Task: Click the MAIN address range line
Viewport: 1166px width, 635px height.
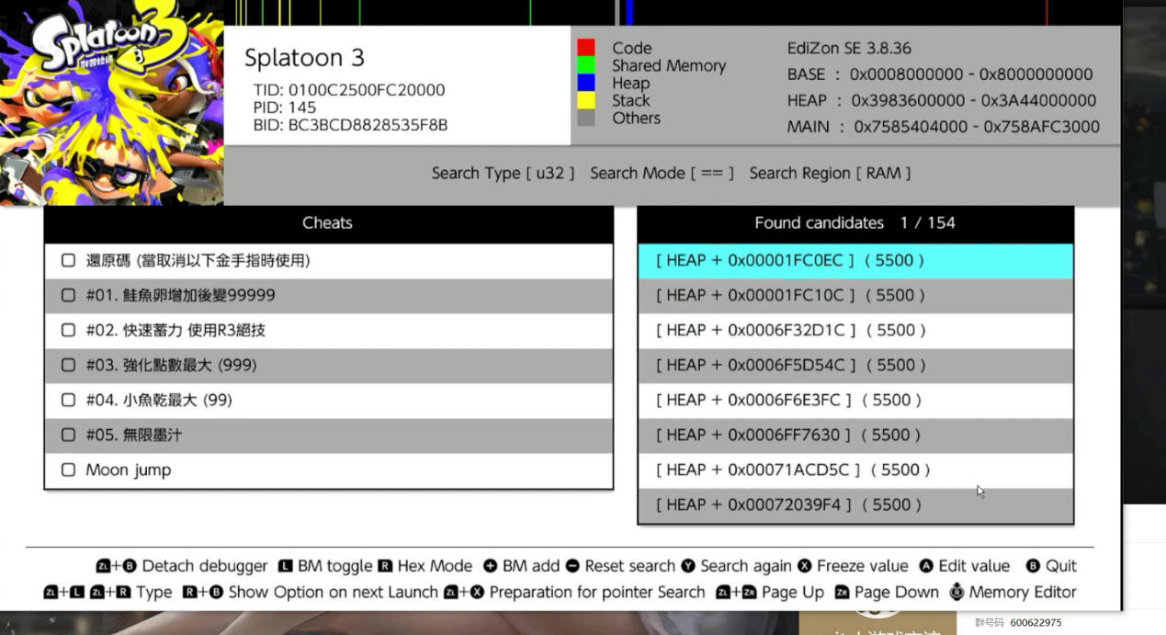Action: point(944,127)
